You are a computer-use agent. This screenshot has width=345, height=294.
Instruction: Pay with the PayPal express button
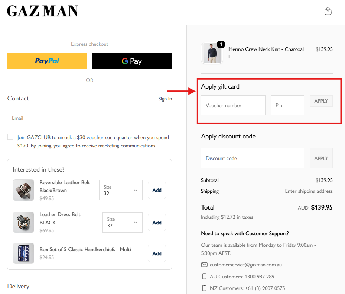(47, 61)
